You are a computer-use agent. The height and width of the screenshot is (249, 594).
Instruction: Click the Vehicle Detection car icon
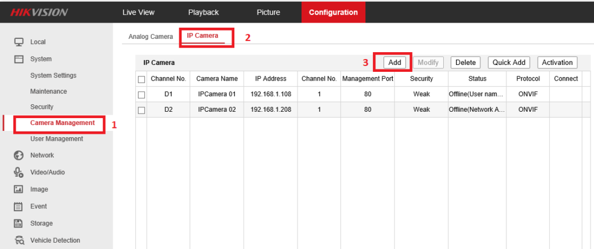tap(19, 240)
